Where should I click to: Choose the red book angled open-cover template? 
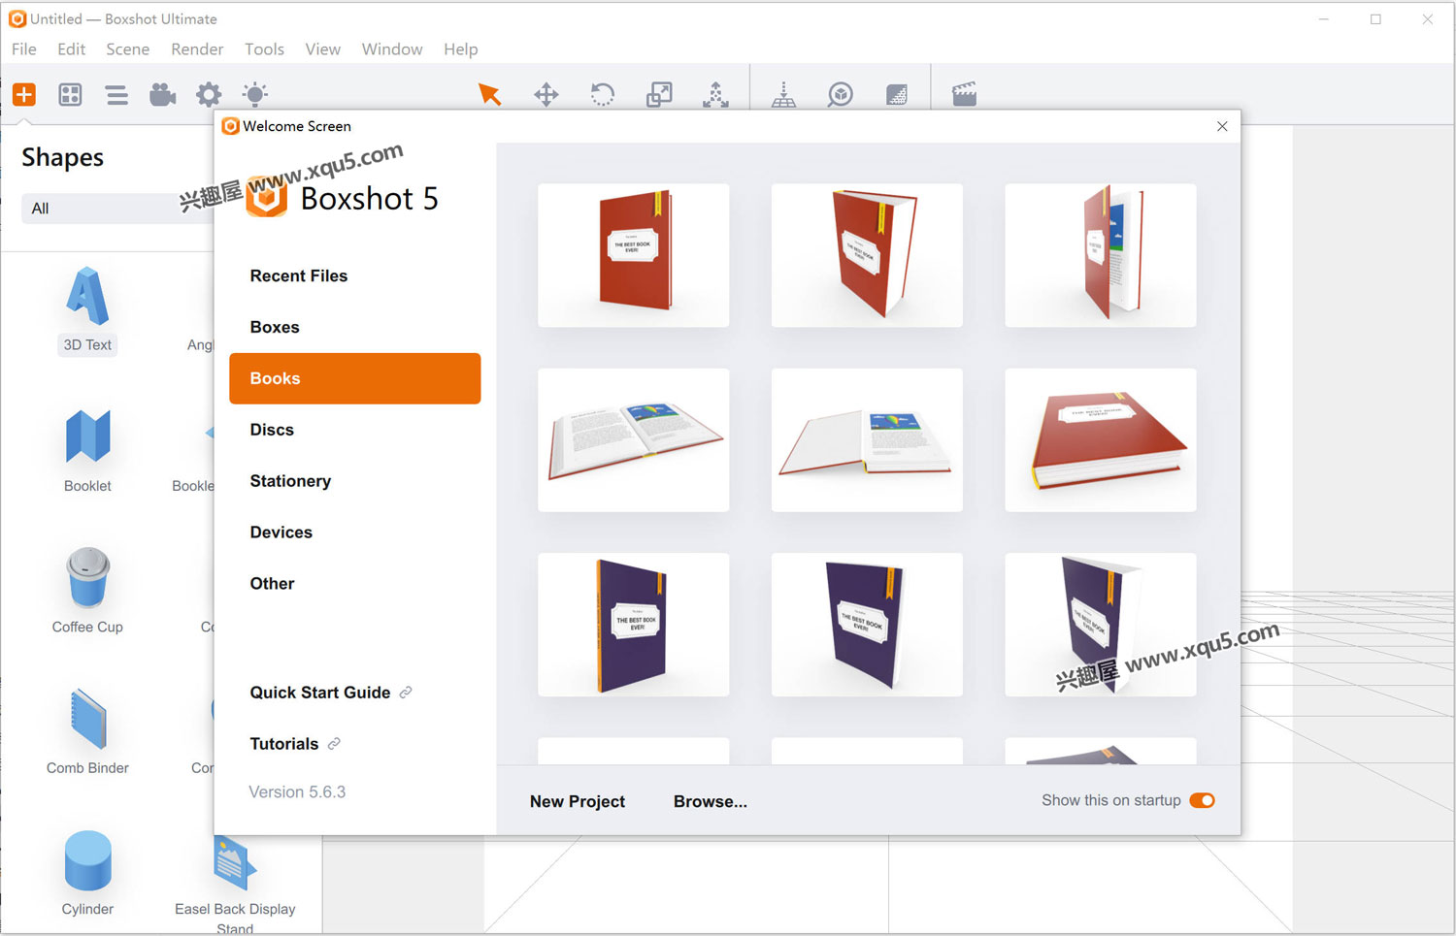pyautogui.click(x=867, y=255)
